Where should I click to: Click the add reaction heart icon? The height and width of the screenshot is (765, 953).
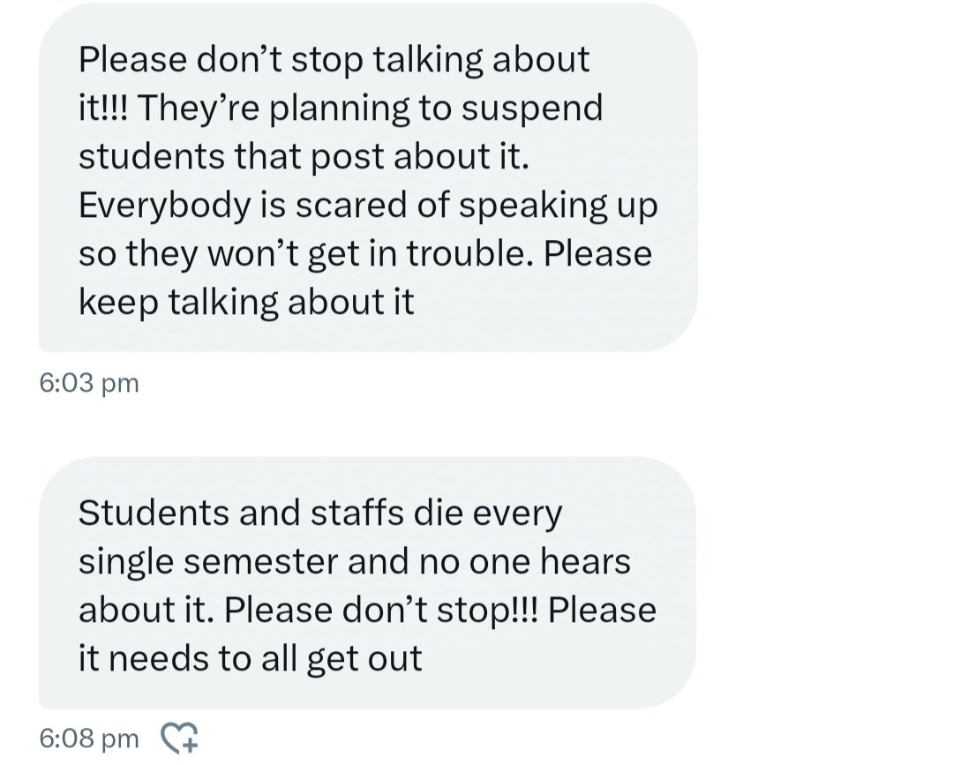pyautogui.click(x=180, y=737)
